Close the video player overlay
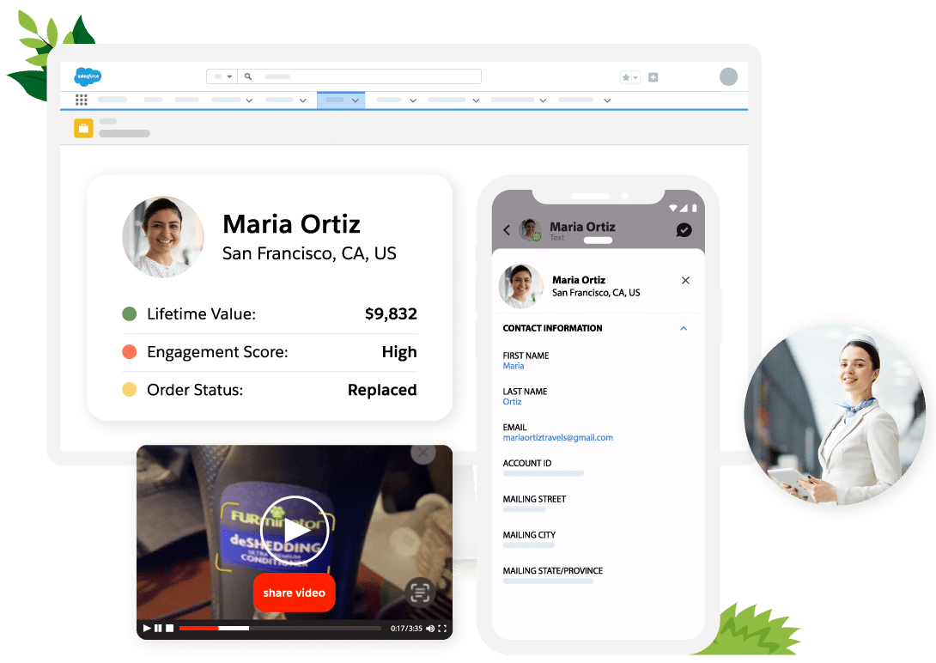 (423, 453)
